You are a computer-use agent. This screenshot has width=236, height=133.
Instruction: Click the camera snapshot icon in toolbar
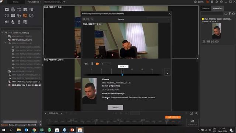click(x=7, y=10)
